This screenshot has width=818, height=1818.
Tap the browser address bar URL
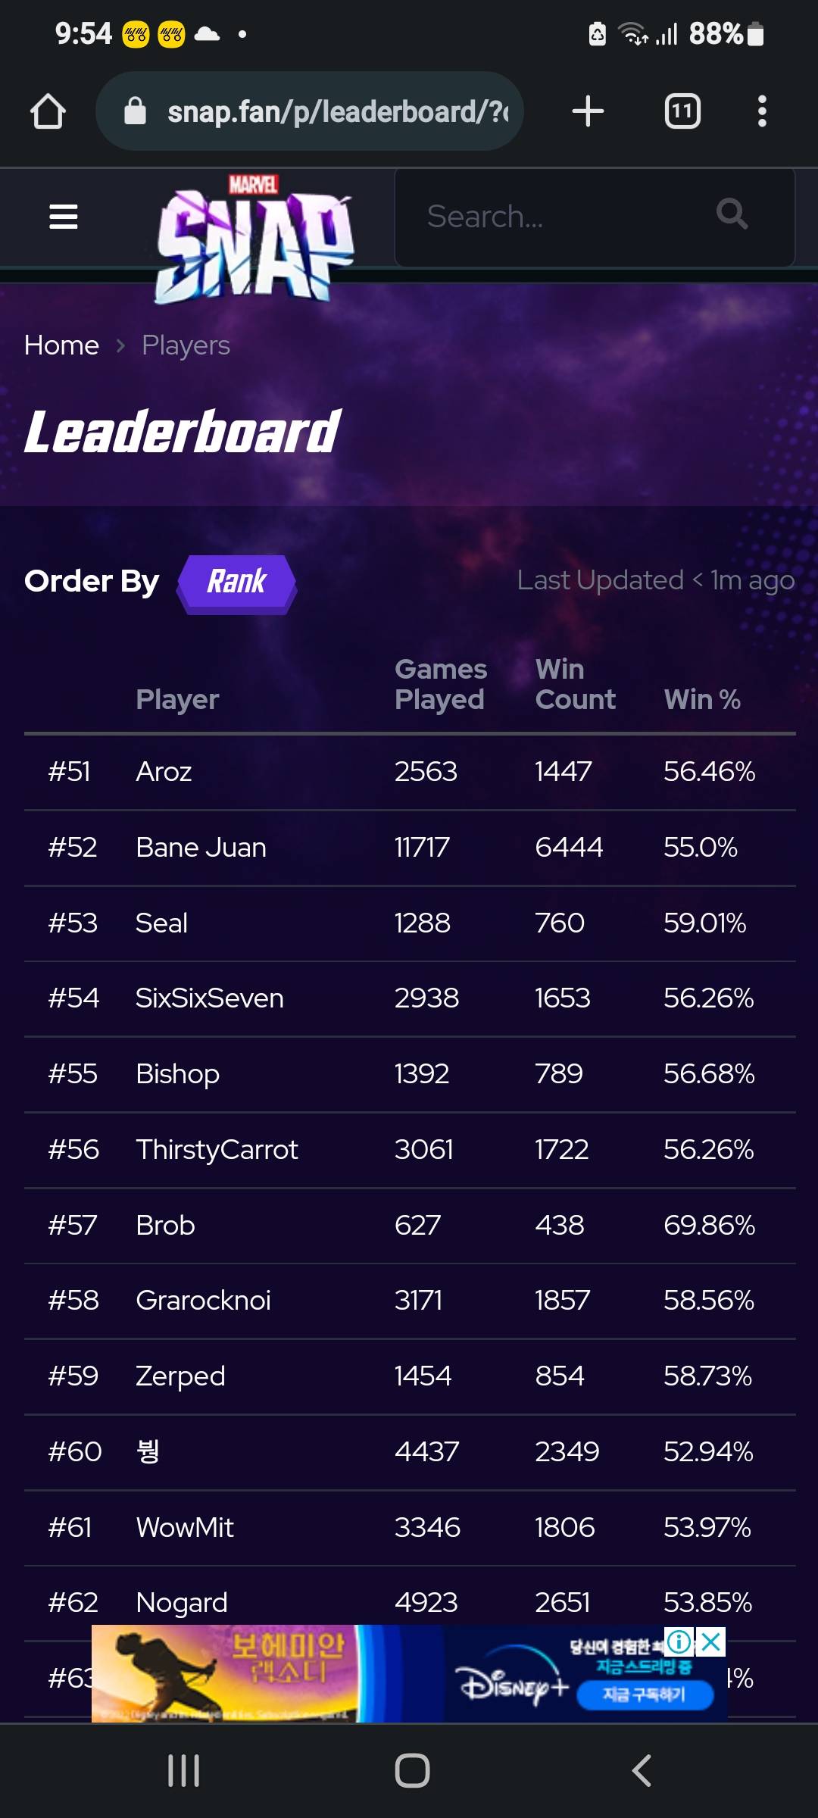[337, 112]
